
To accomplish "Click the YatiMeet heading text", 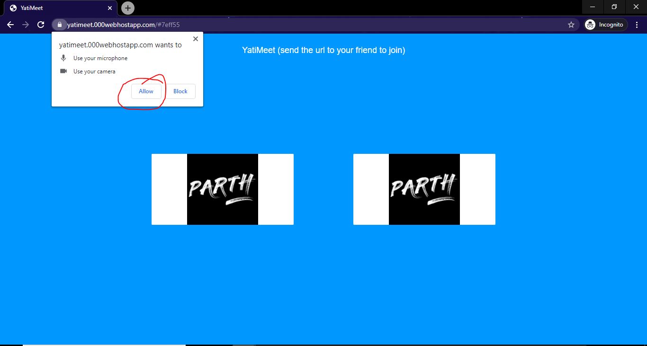I will pyautogui.click(x=323, y=50).
